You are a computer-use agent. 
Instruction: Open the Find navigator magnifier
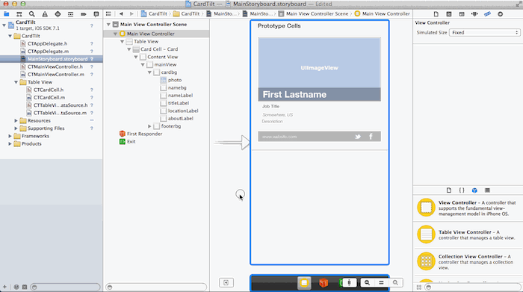[31, 14]
